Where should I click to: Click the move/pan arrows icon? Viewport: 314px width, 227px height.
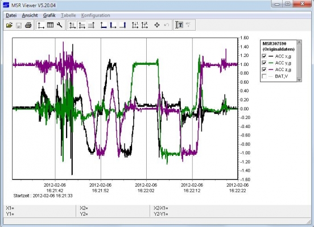[157, 25]
